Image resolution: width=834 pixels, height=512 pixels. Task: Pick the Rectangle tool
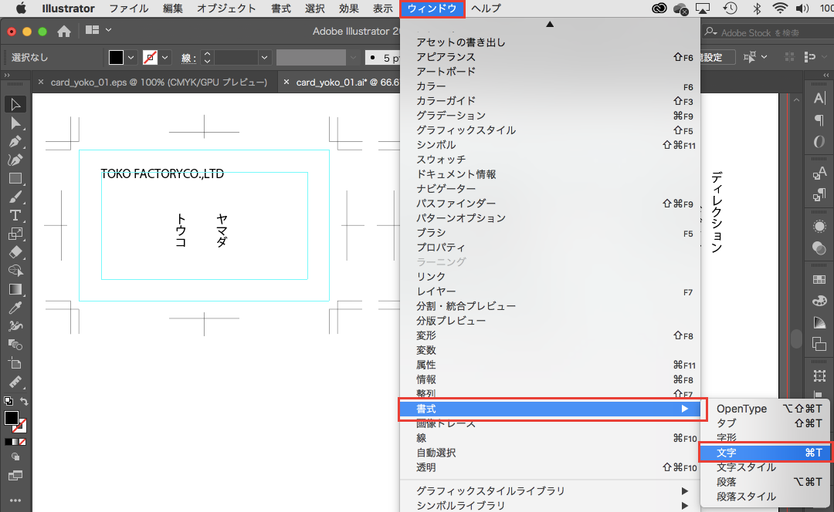pos(15,178)
